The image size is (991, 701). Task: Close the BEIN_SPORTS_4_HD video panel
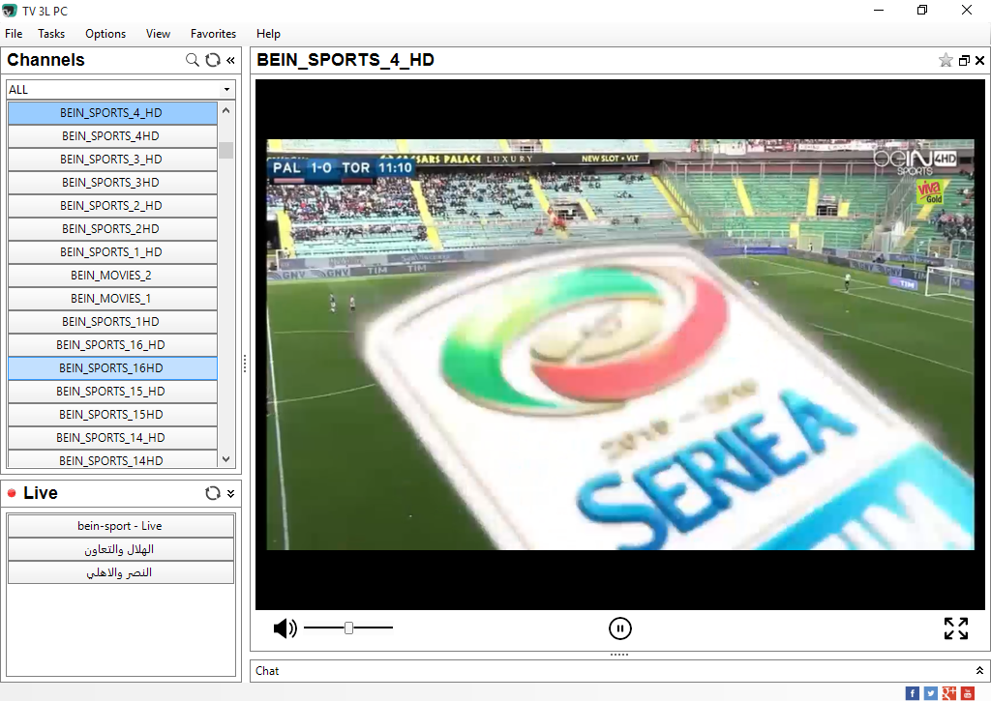tap(979, 61)
